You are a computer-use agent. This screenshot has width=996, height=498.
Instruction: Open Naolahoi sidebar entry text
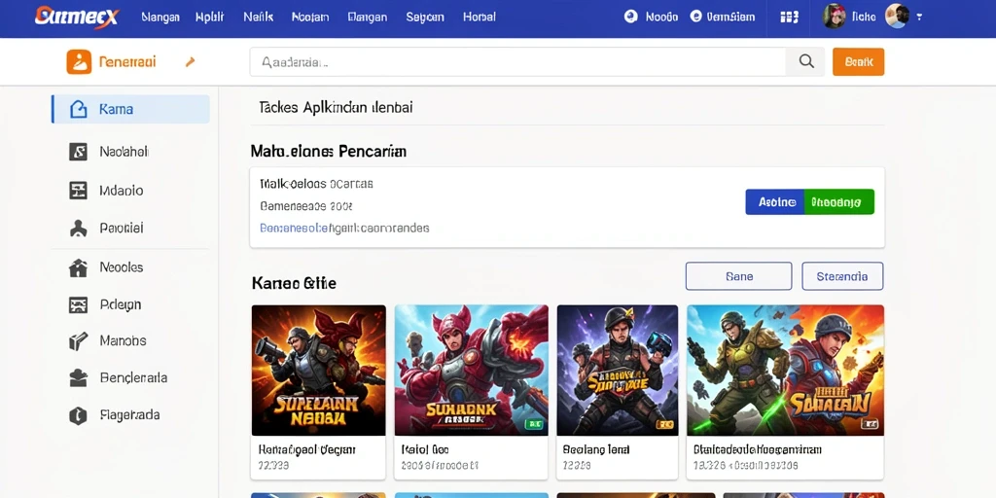124,152
